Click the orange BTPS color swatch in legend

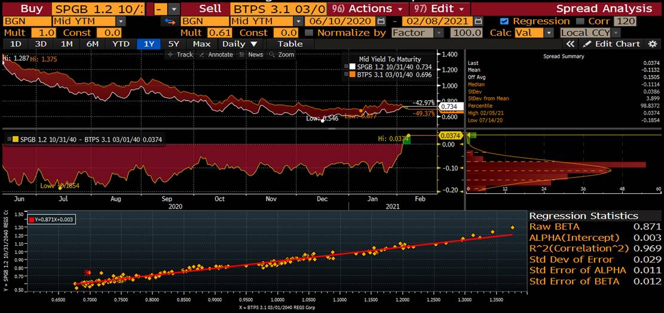[x=353, y=75]
